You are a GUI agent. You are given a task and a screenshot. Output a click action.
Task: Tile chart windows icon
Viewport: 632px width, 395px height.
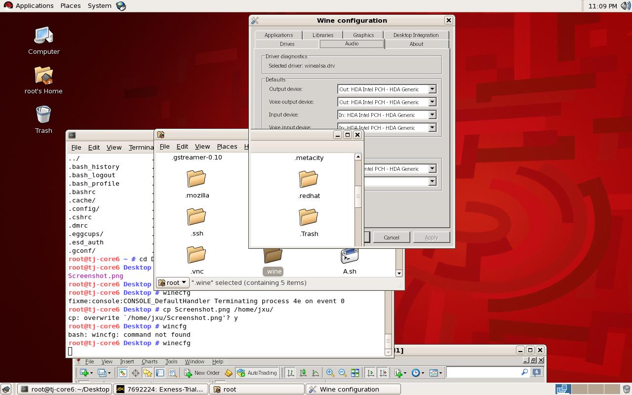tap(355, 373)
